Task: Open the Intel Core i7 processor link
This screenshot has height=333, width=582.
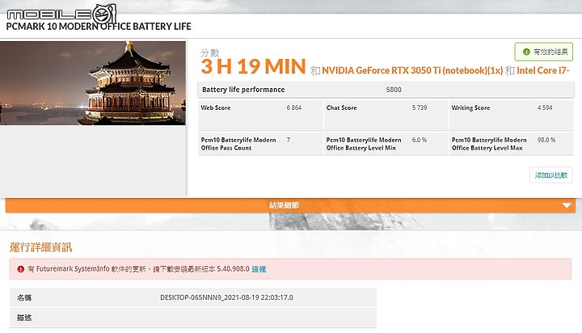Action: 542,70
